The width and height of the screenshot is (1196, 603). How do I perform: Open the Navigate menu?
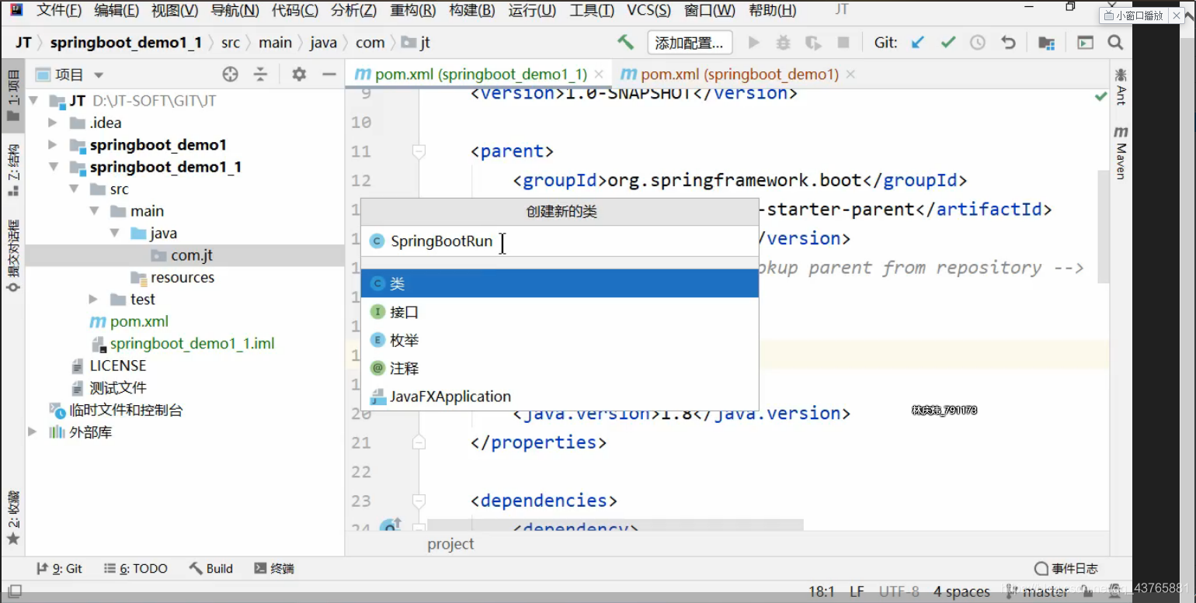pos(235,10)
